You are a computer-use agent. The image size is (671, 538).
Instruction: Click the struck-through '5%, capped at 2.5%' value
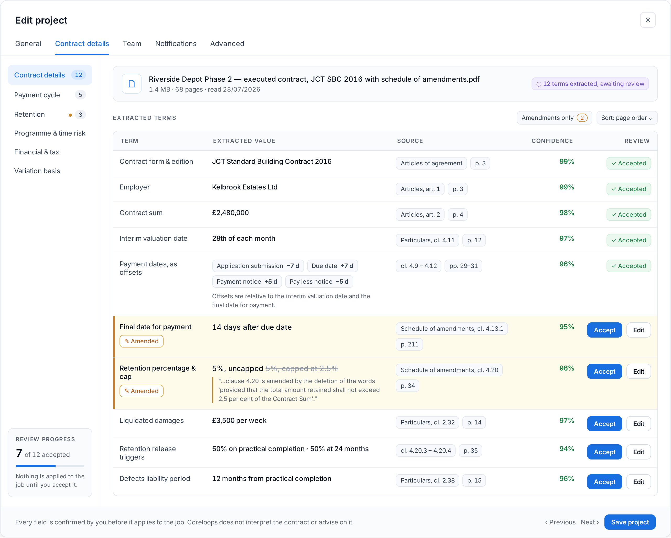tap(302, 369)
